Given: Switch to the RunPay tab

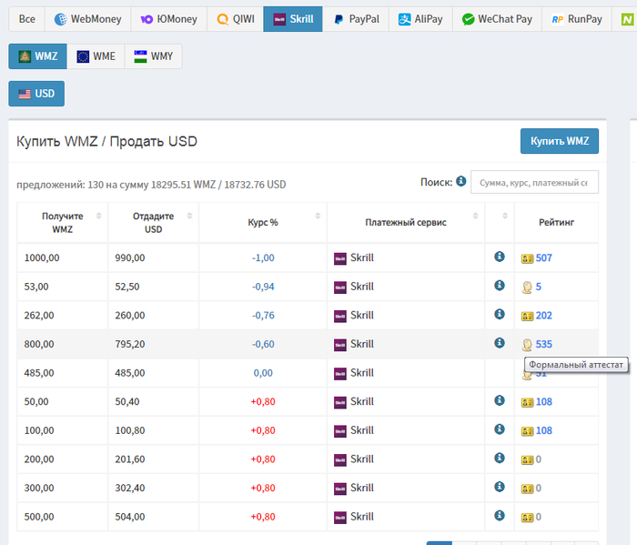Looking at the screenshot, I should (x=577, y=19).
